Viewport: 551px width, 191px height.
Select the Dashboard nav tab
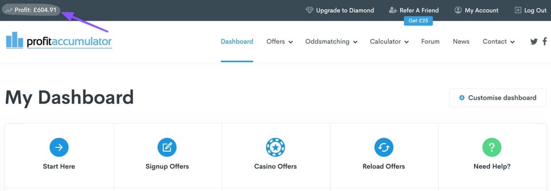click(237, 41)
